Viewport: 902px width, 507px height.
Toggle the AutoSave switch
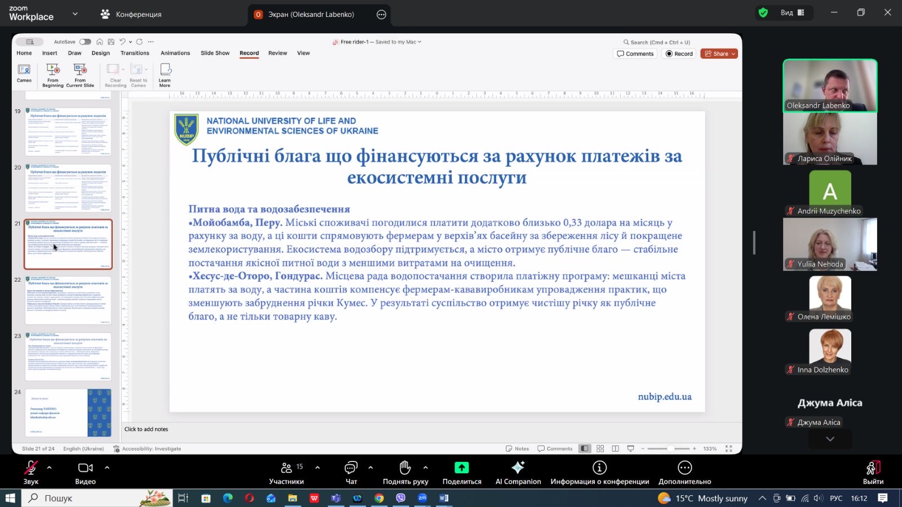[85, 42]
